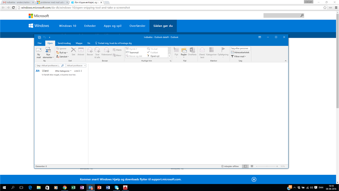This screenshot has height=191, width=339.
Task: Reply to all with Svar til alle
Action: (x=97, y=53)
